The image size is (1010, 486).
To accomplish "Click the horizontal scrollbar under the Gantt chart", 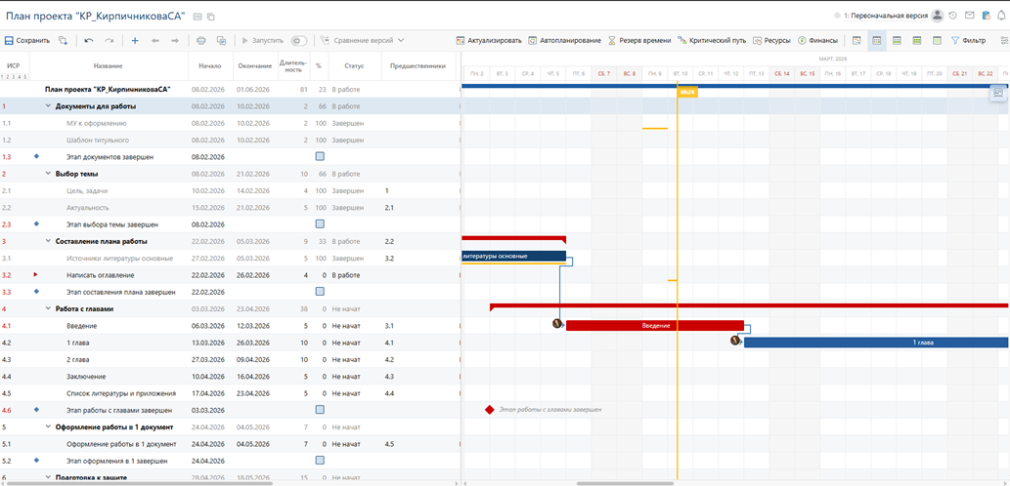I will click(626, 482).
